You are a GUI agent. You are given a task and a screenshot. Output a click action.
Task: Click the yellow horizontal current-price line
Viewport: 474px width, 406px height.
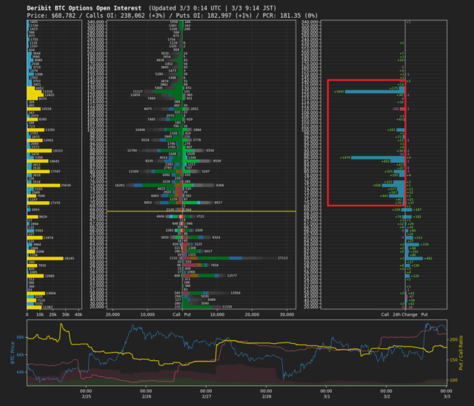click(200, 211)
